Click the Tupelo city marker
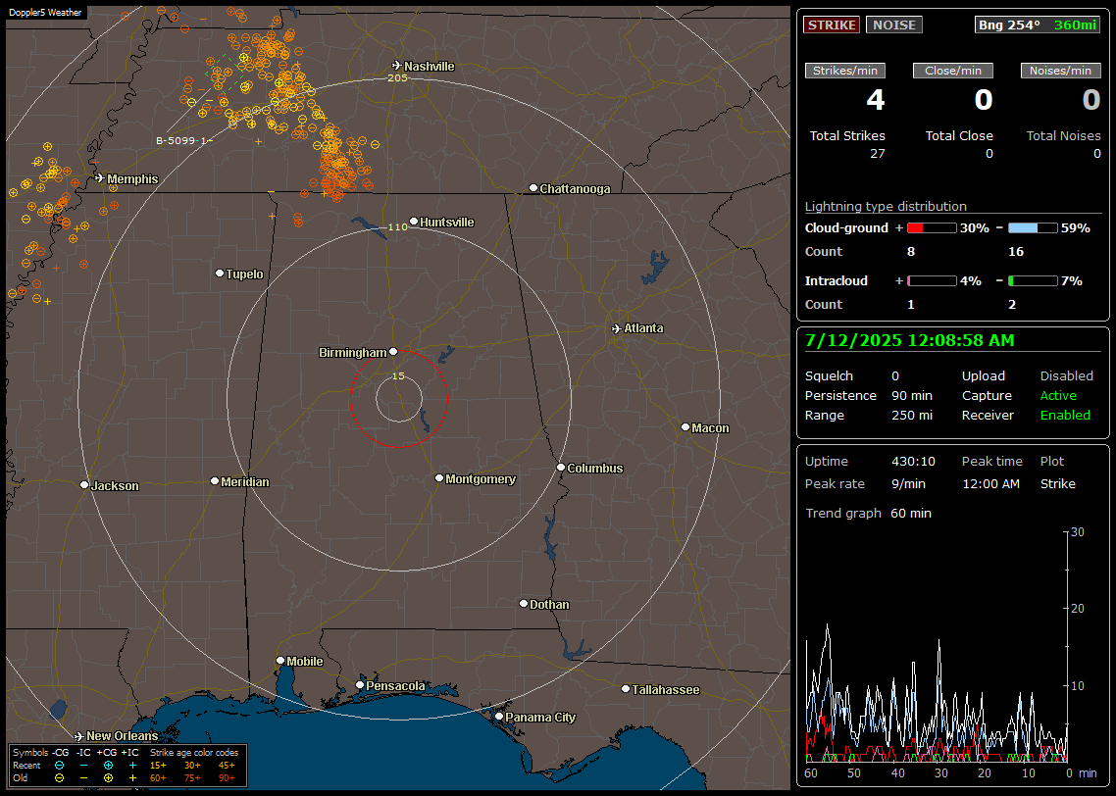Viewport: 1116px width, 796px height. [220, 274]
